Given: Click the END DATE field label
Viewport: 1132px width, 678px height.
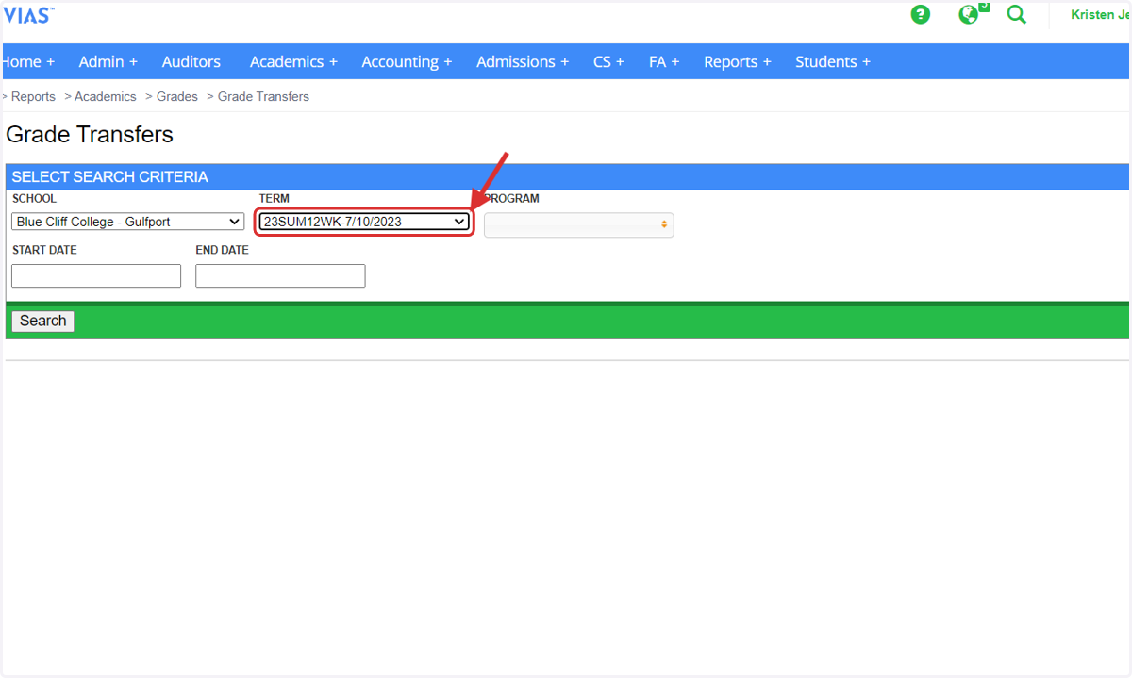Looking at the screenshot, I should point(222,250).
